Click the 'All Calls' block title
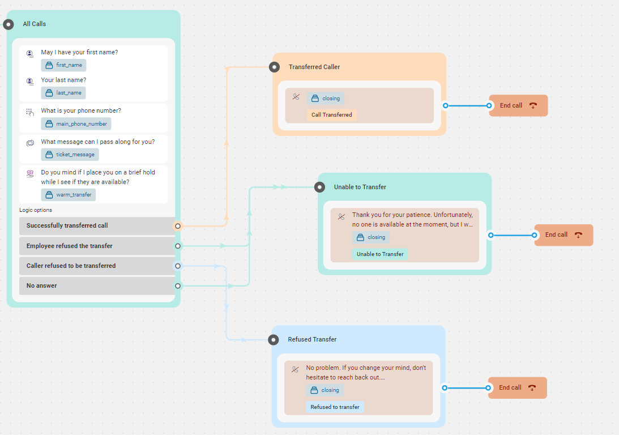This screenshot has height=435, width=619. click(x=35, y=24)
